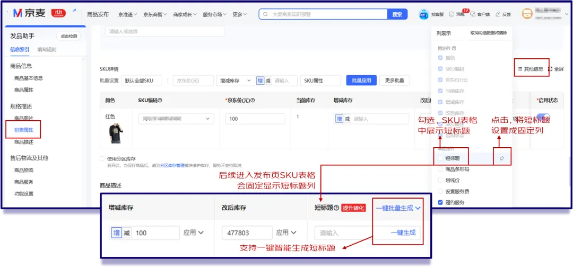The height and width of the screenshot is (268, 573).
Task: Select 减 in enlarged 增减库存 cell
Action: [x=127, y=233]
